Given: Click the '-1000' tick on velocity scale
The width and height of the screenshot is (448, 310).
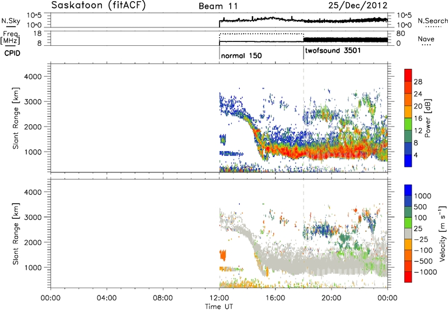Looking at the screenshot, I should [x=426, y=272].
